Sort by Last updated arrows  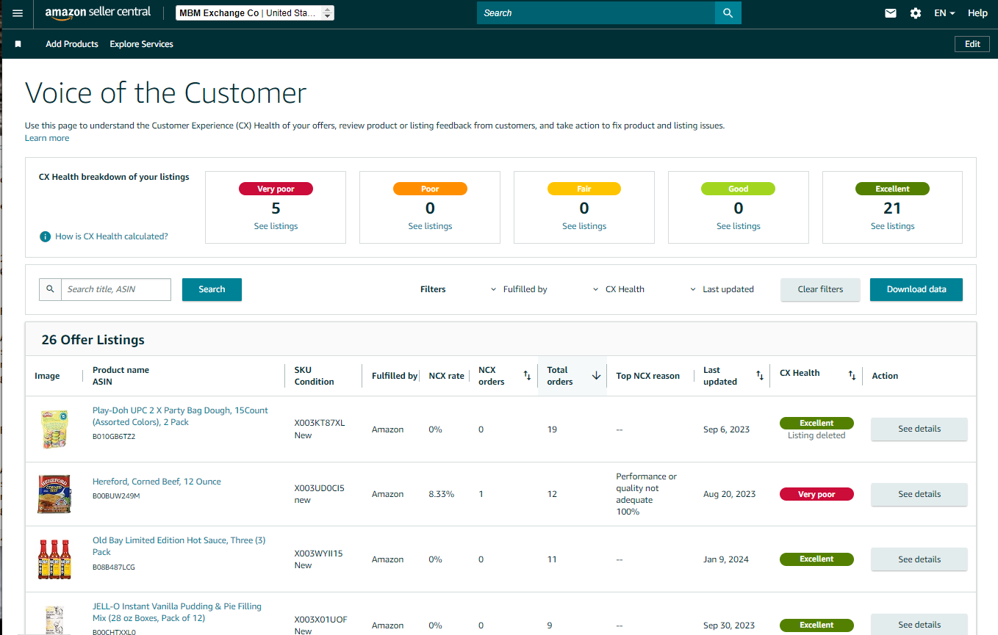pyautogui.click(x=760, y=376)
